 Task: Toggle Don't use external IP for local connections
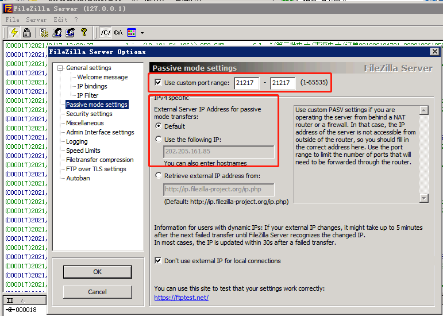coord(158,261)
